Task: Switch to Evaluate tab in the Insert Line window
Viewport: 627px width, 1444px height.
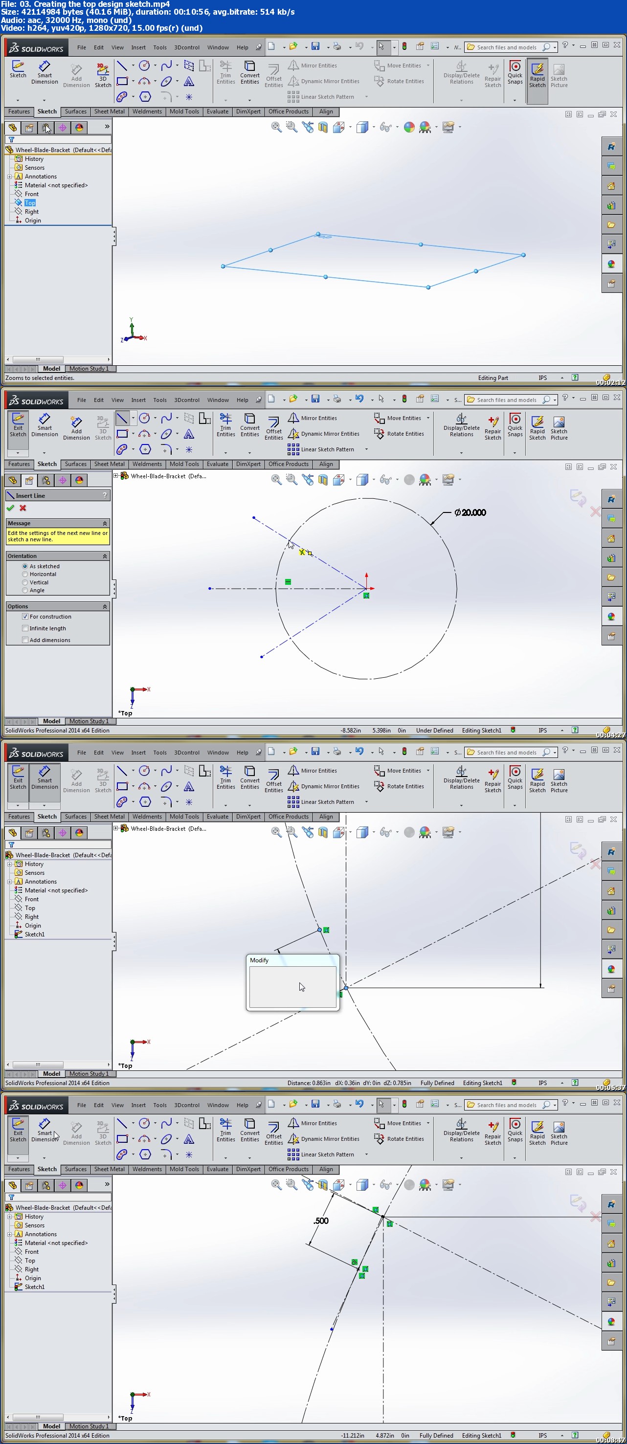Action: tap(218, 464)
